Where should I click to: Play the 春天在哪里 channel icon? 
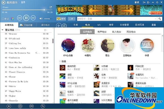(62, 101)
